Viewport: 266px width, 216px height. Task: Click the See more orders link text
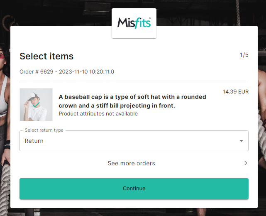pyautogui.click(x=131, y=163)
